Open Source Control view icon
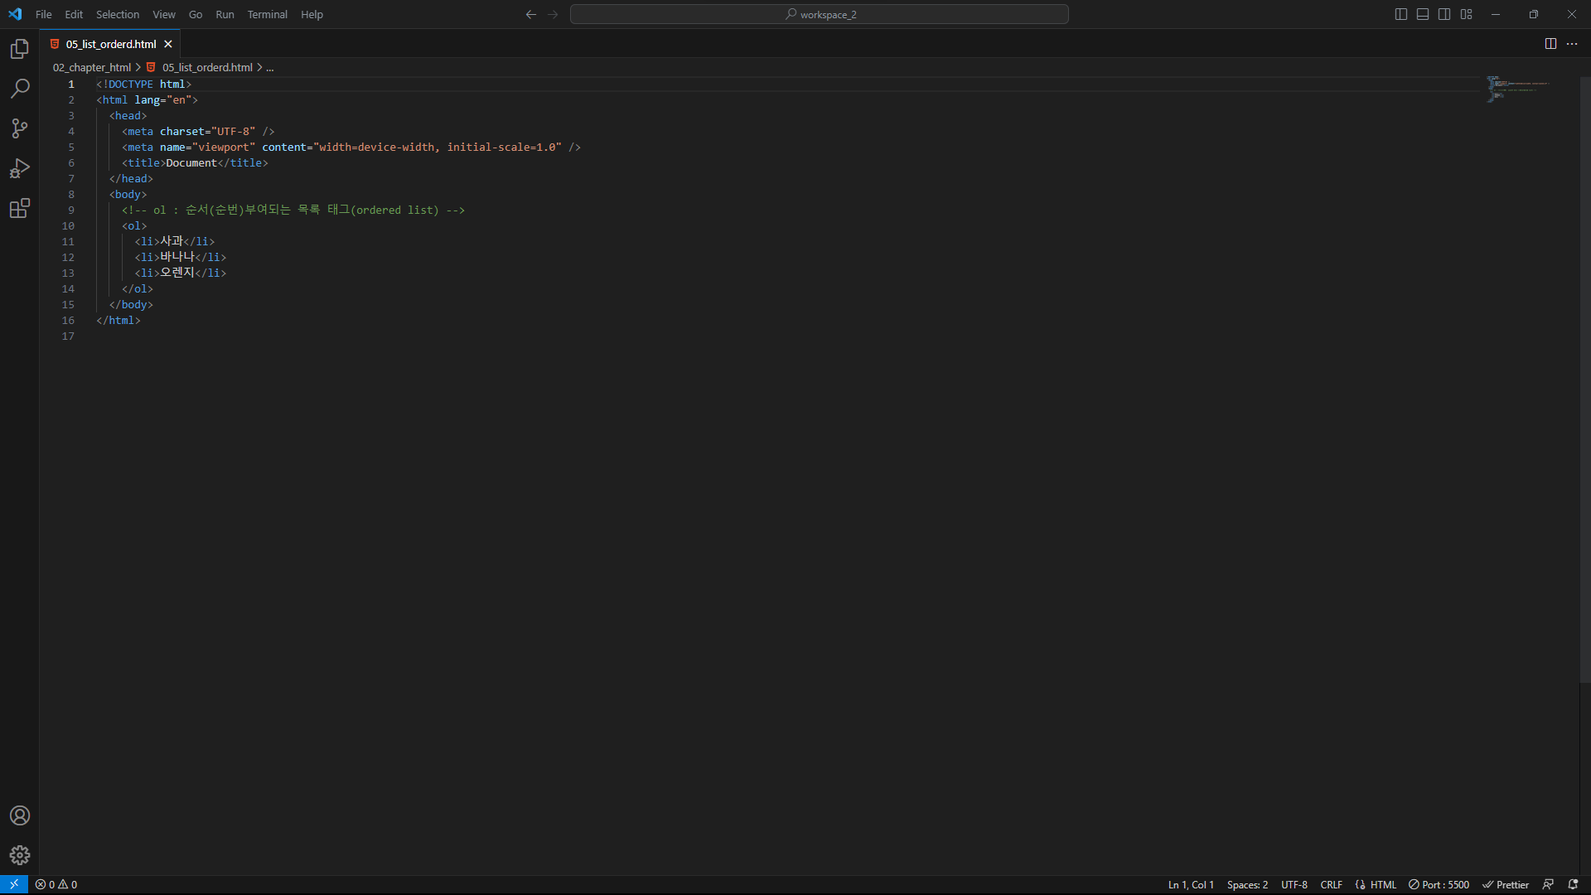 pos(20,128)
